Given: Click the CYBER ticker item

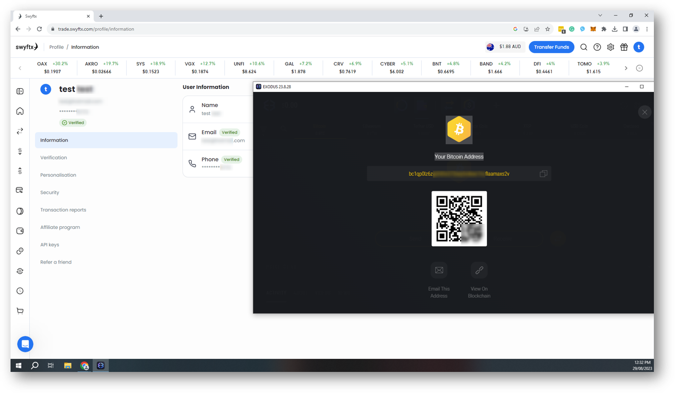Looking at the screenshot, I should click(x=397, y=68).
